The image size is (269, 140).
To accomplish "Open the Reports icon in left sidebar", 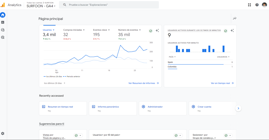I will 3,23.
